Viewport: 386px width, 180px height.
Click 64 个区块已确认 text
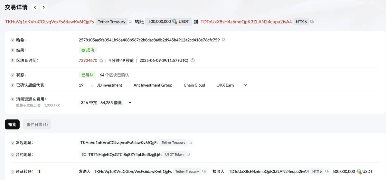coord(114,75)
